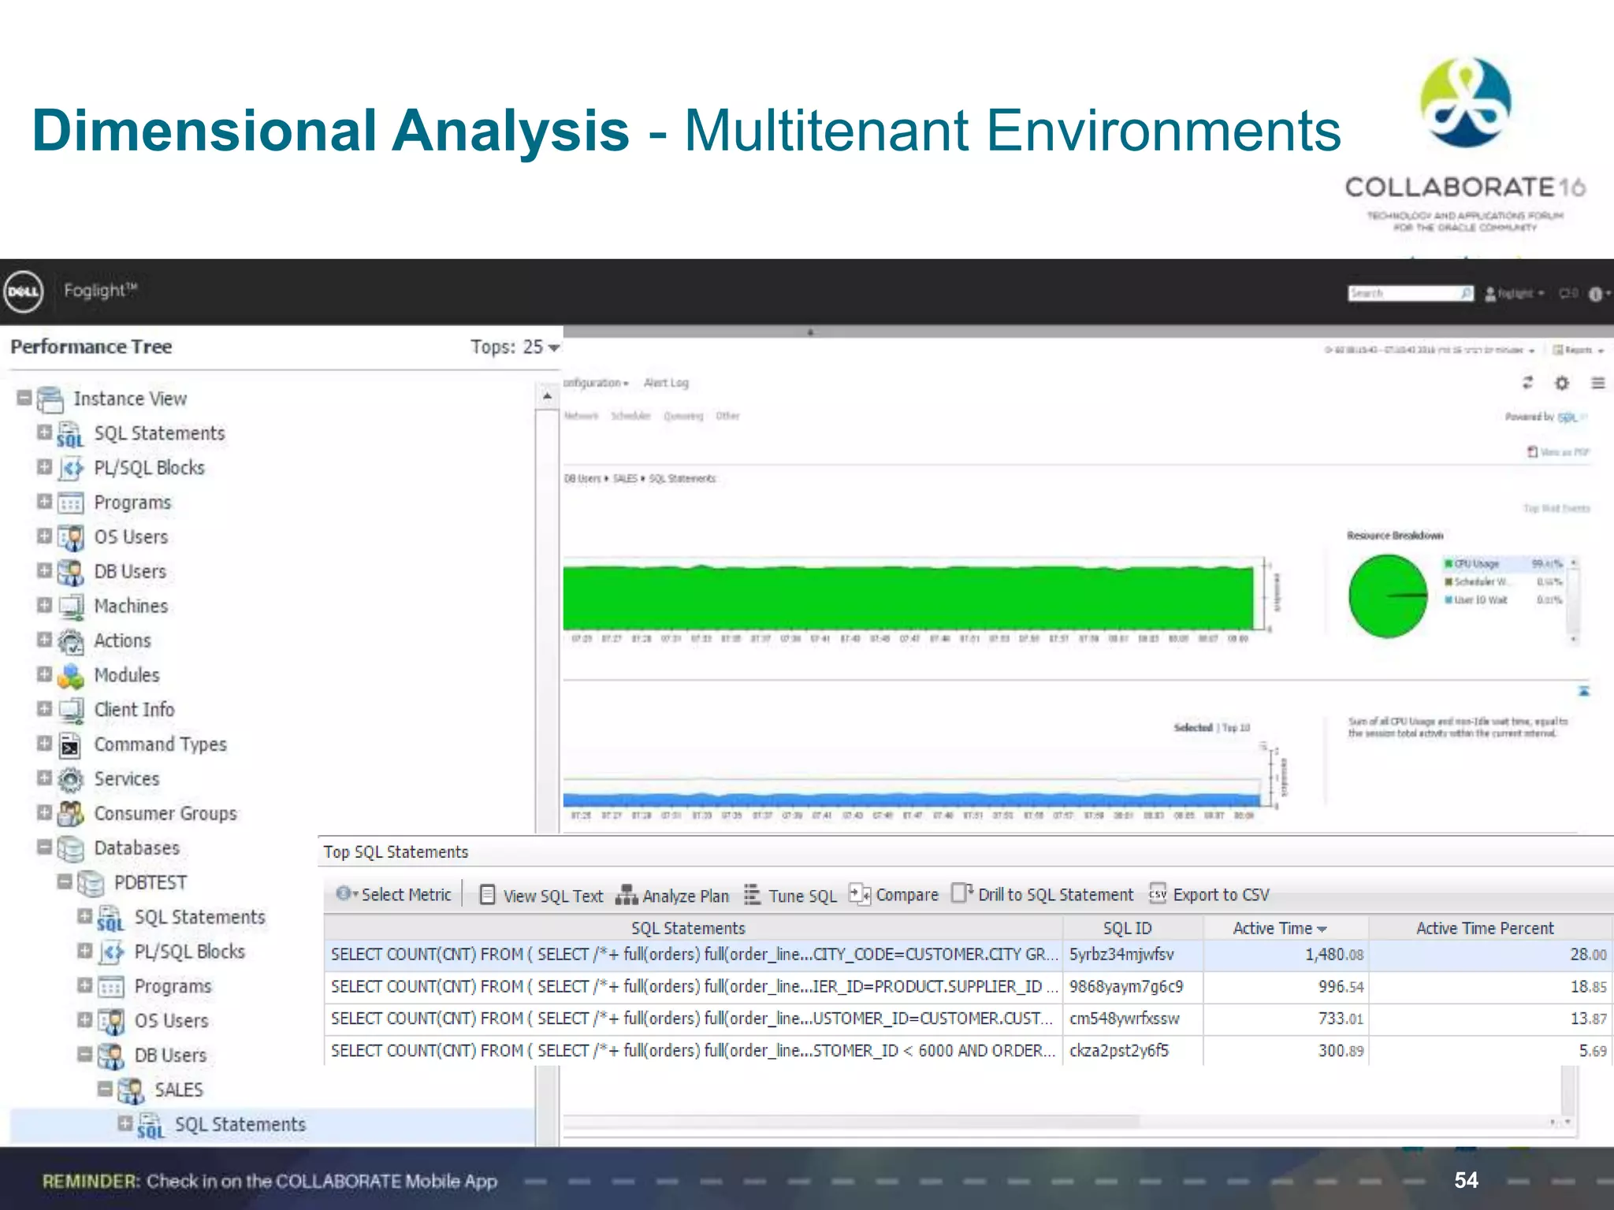Select the PDBTEST database icon

(91, 883)
